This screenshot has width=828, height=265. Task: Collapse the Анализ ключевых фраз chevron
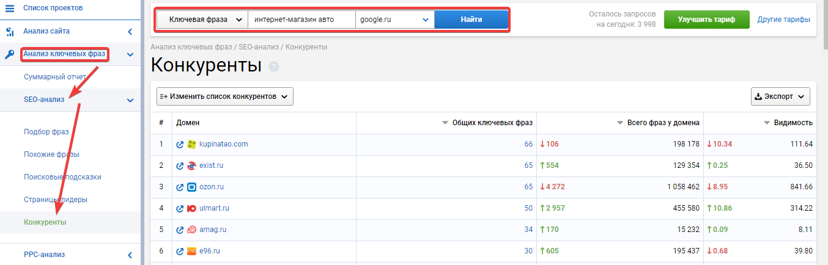click(x=130, y=54)
